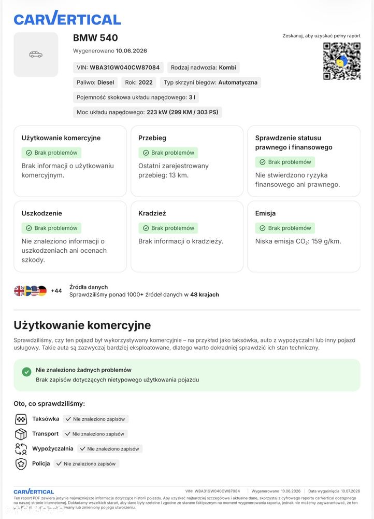Click Brak problemów badge under Emisja

[x=285, y=228]
